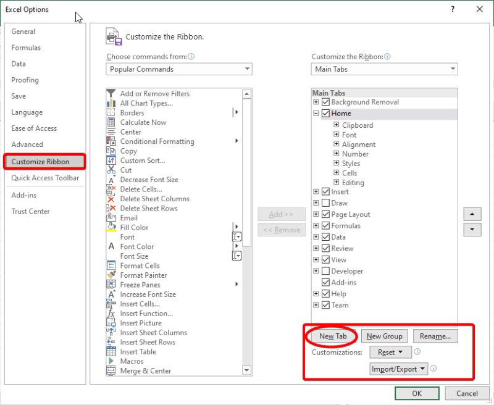This screenshot has width=494, height=405.
Task: Select the Fill Color command icon
Action: [x=112, y=227]
